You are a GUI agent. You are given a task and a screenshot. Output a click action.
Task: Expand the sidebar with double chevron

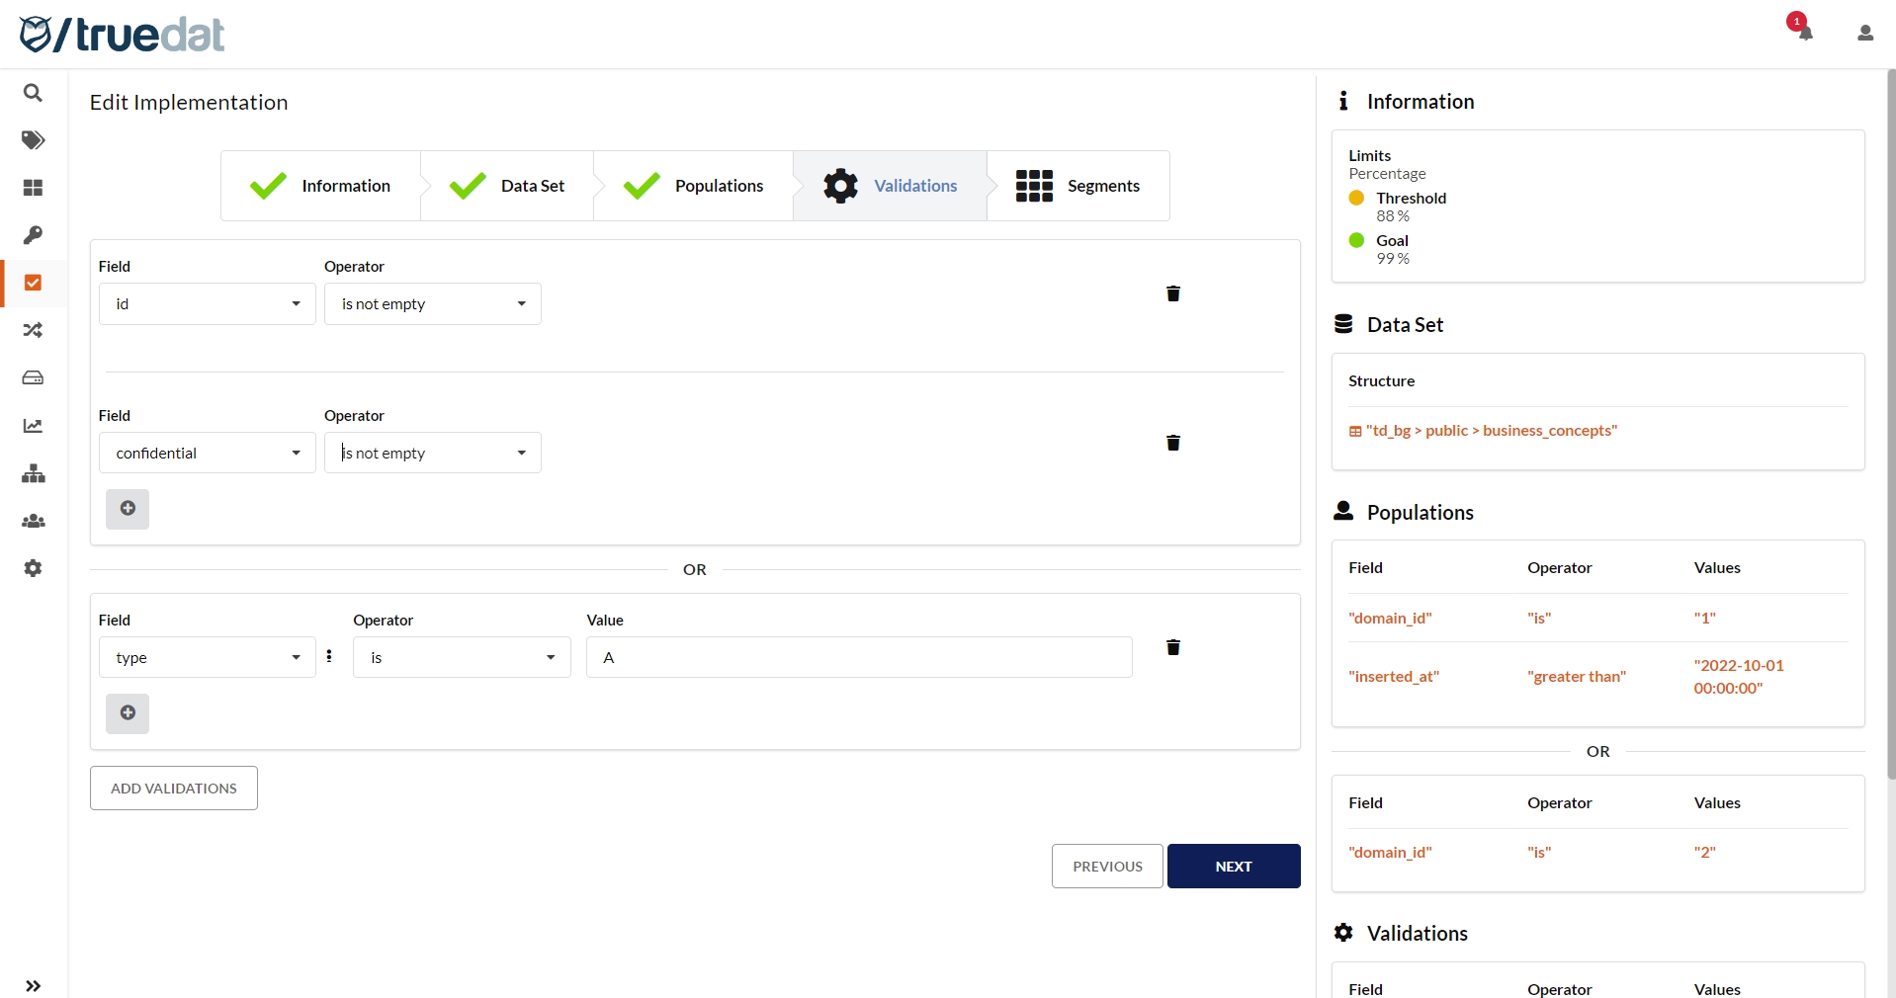pyautogui.click(x=33, y=985)
